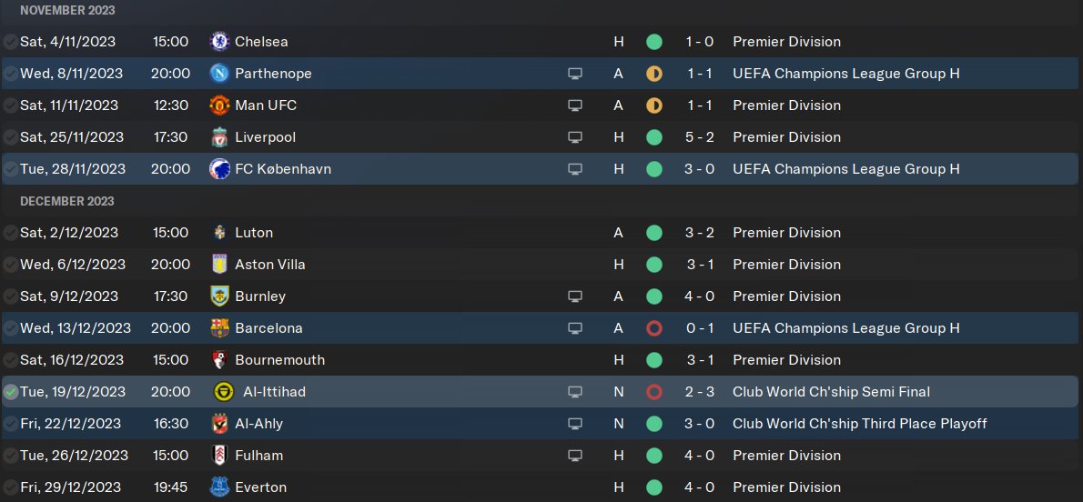Click the Barcelona club crest
The width and height of the screenshot is (1083, 502).
point(219,328)
